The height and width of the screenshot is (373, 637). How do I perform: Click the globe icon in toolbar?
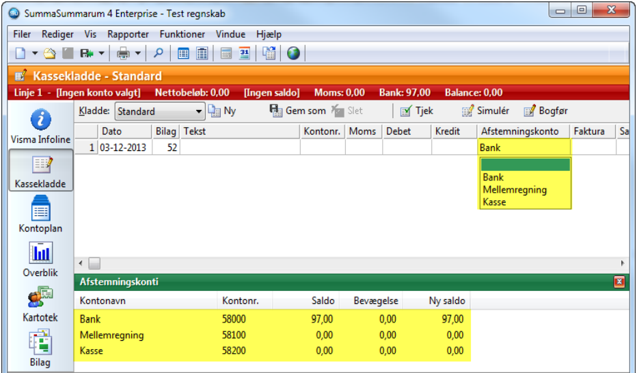tap(293, 53)
